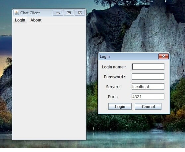This screenshot has width=185, height=152.
Task: Click the "Password :" label
Action: pos(114,77)
